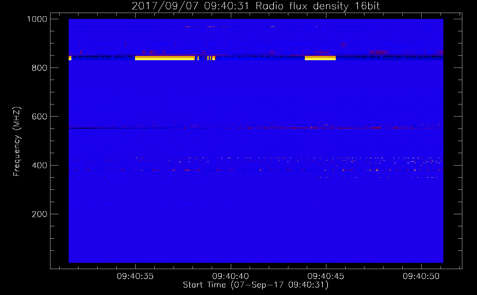Click the '09:40:40' time axis label
The image size is (477, 295).
point(231,276)
